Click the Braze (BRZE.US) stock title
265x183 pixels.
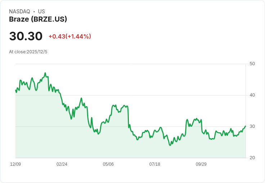pyautogui.click(x=38, y=19)
